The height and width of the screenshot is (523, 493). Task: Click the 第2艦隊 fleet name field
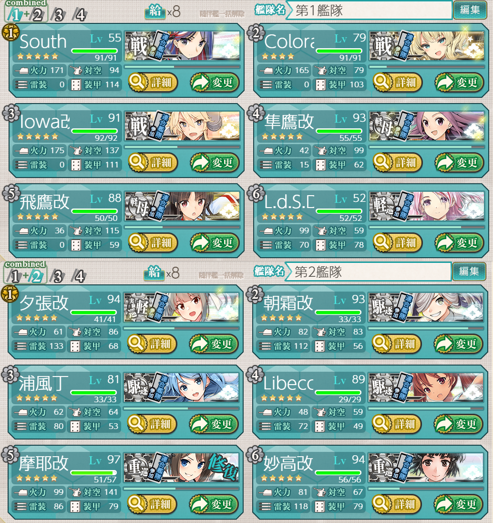(x=368, y=272)
